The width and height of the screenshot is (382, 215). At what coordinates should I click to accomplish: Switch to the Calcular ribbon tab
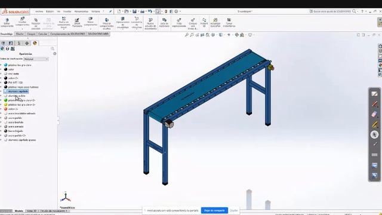point(42,34)
